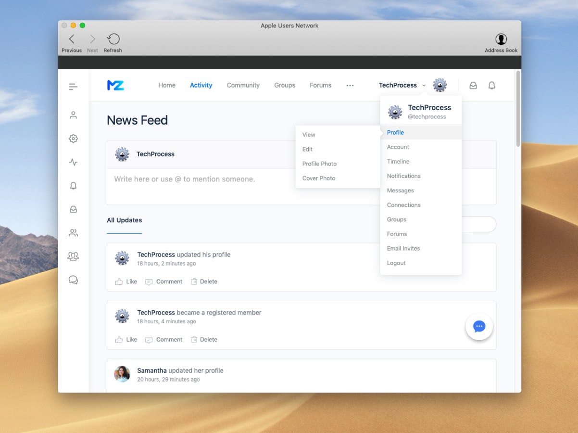Open Forums in the top navigation

[x=320, y=85]
